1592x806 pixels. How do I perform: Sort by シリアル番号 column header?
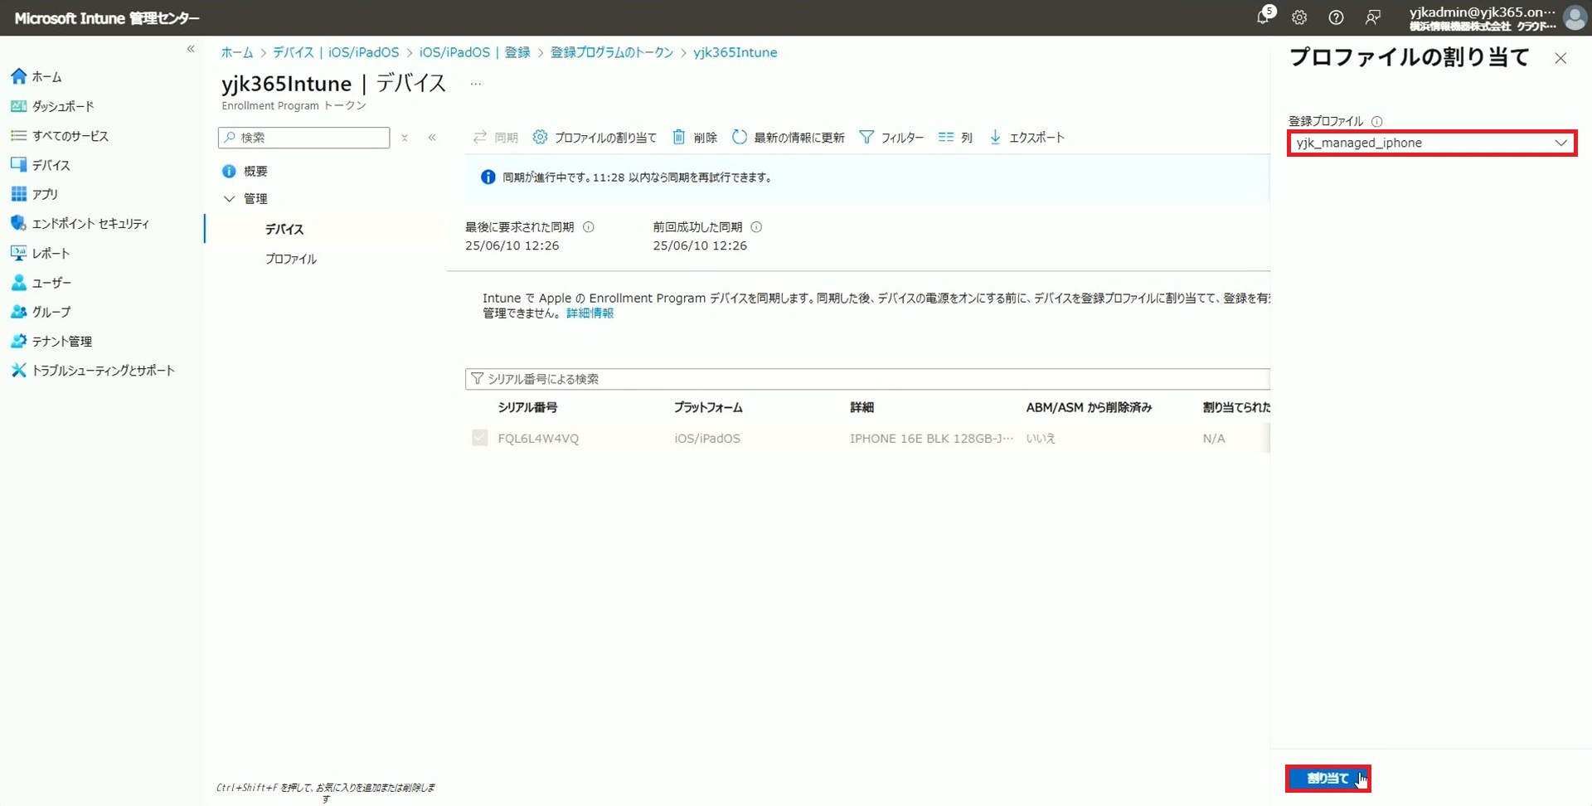coord(527,407)
